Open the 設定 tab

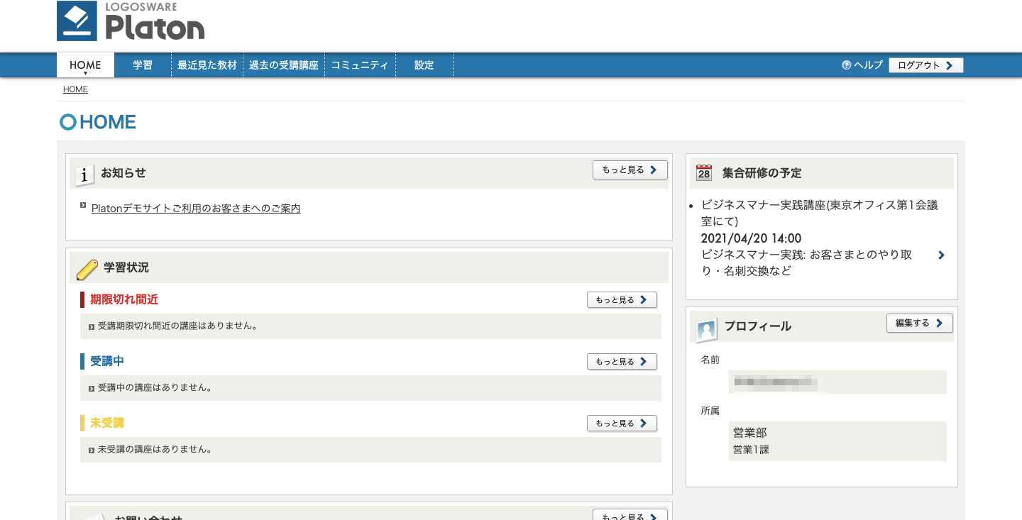coord(424,65)
